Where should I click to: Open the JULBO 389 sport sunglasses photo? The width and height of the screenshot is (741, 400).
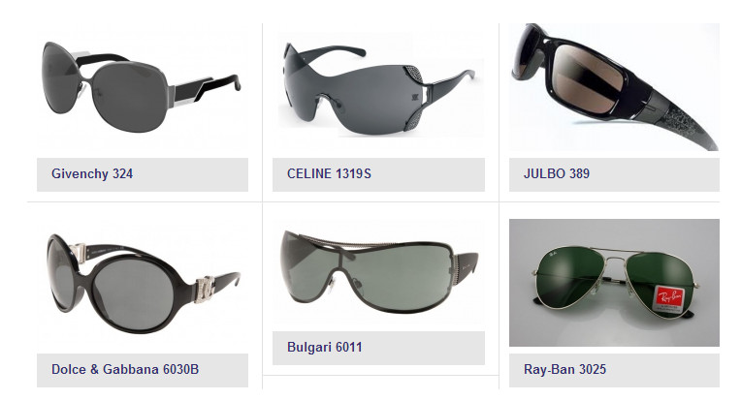614,87
